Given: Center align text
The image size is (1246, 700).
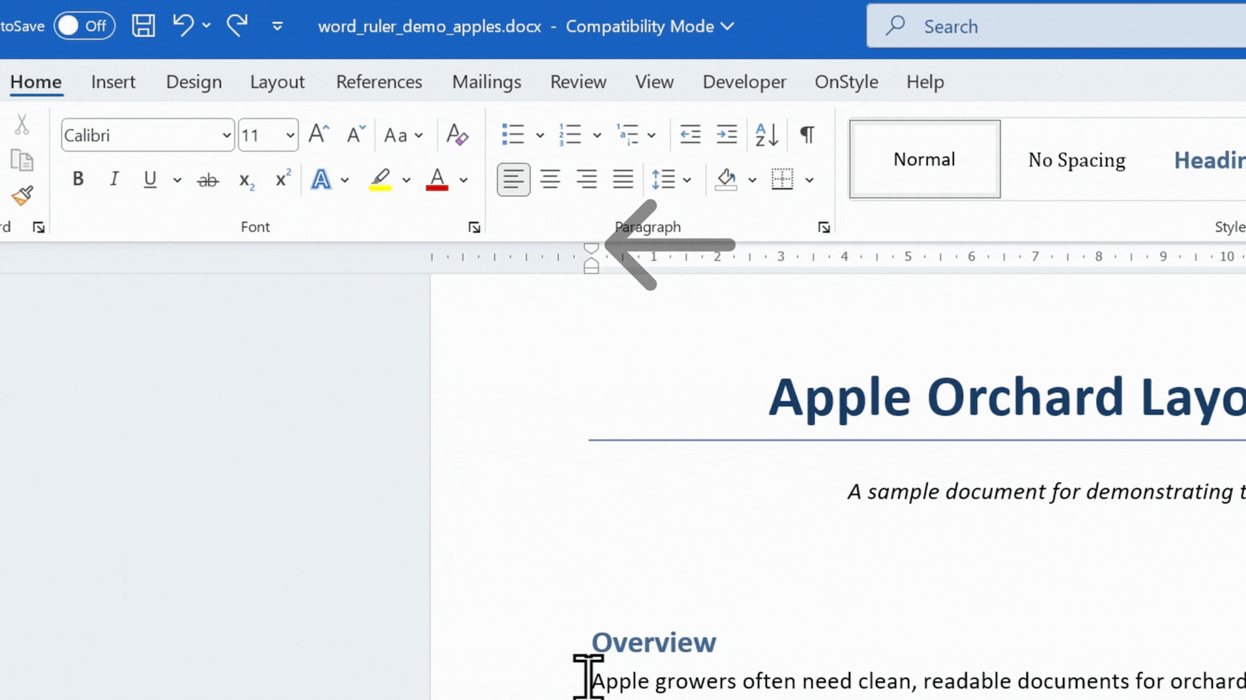Looking at the screenshot, I should point(550,179).
